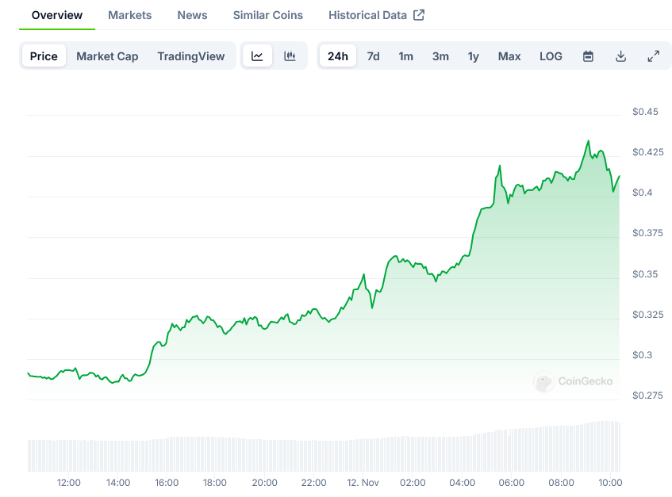Set chart range to 24h
Viewport: 672px width, 497px height.
pos(338,56)
